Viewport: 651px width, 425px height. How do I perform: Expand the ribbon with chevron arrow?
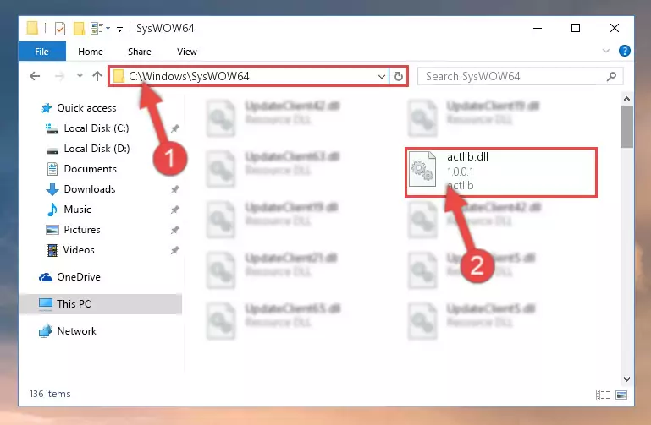(606, 51)
